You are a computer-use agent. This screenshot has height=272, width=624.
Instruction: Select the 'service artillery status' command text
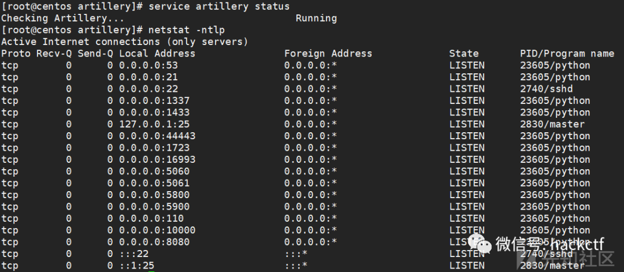[x=219, y=7]
